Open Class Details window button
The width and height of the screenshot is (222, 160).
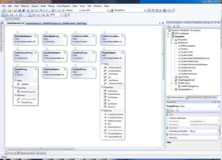tap(12, 19)
